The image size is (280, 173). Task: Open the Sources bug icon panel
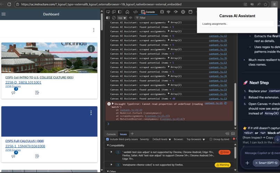point(162,12)
